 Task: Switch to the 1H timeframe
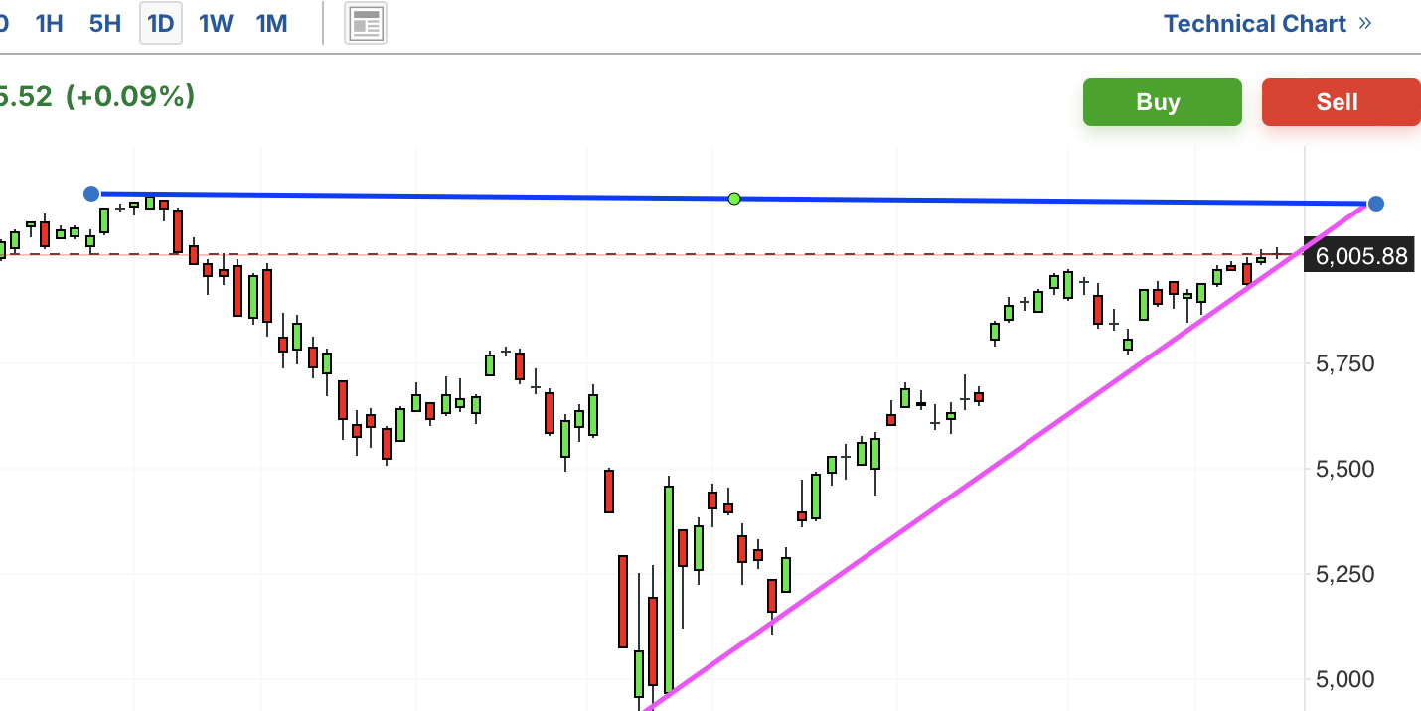coord(49,24)
